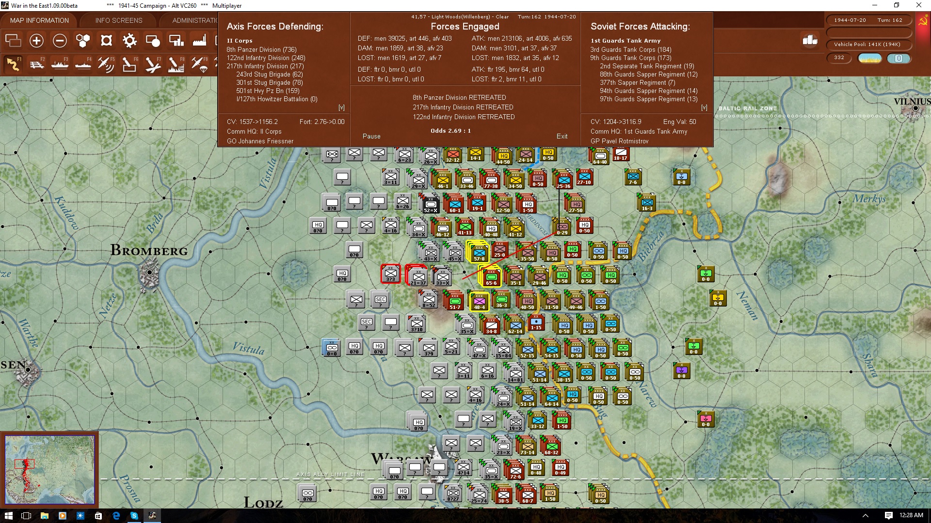Open the MAP INFORMATION tab
The height and width of the screenshot is (523, 931).
click(39, 20)
